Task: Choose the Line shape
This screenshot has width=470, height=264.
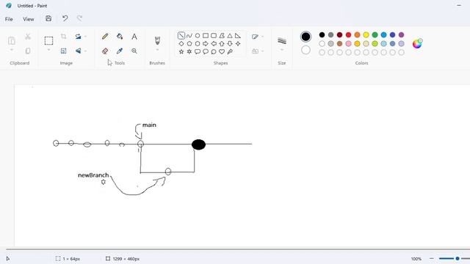Action: tap(181, 36)
